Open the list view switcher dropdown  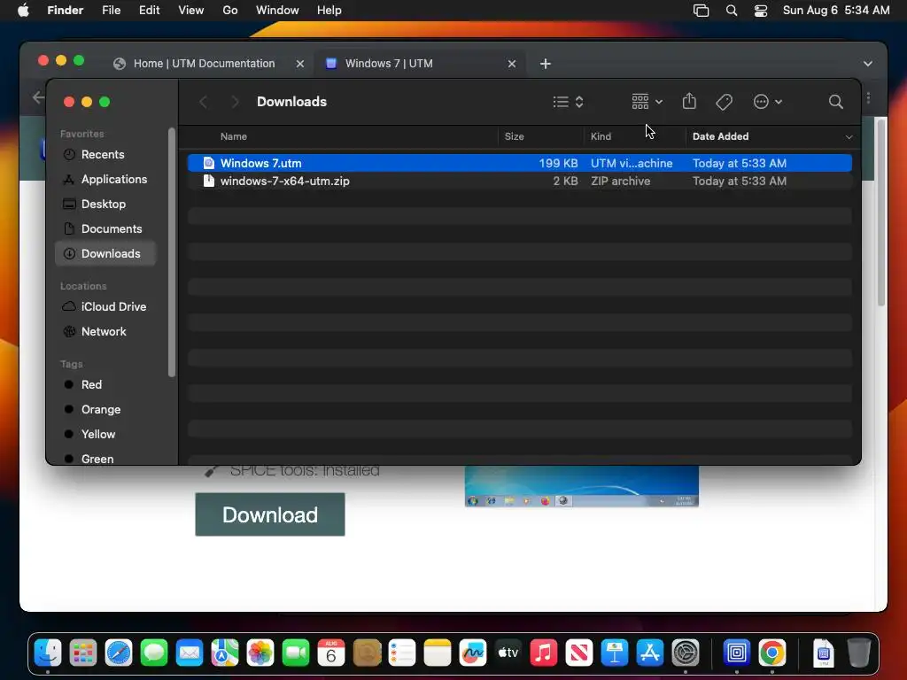coord(568,103)
